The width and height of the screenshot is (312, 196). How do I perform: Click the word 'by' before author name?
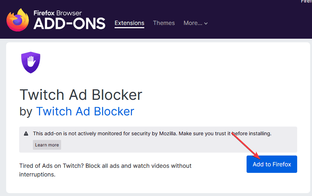[26, 111]
